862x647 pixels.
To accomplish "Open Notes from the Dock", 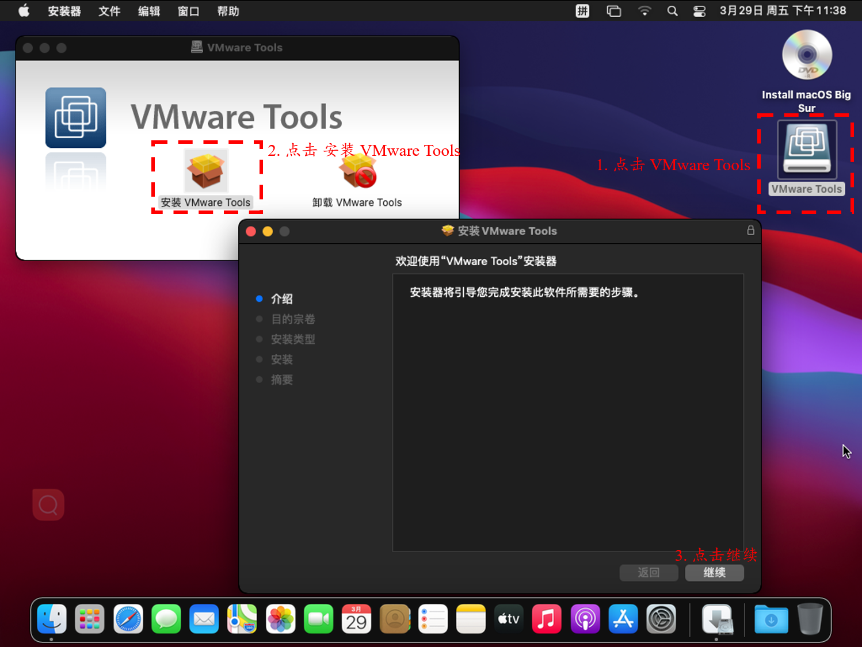I will pos(471,619).
